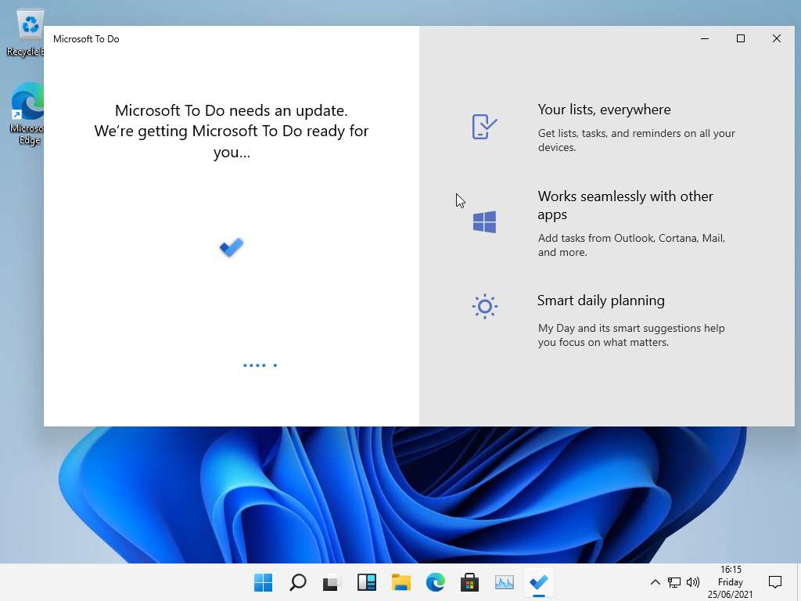
Task: Click the sun icon for Smart daily planning
Action: coord(484,306)
